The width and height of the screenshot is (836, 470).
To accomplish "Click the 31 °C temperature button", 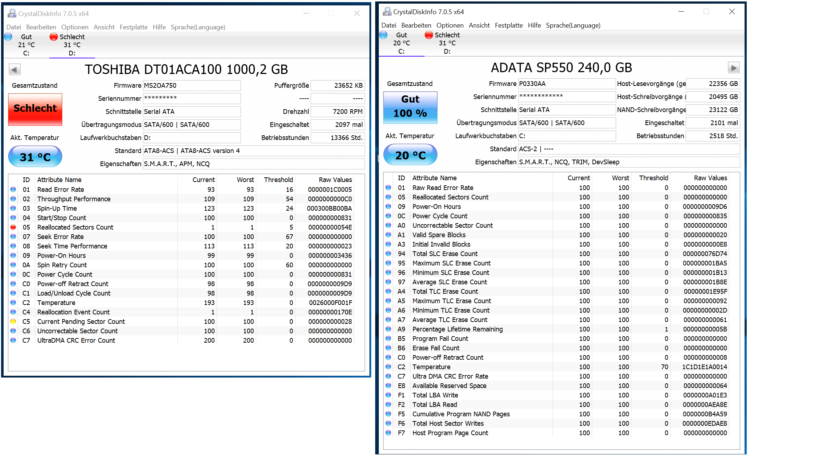I will point(35,157).
